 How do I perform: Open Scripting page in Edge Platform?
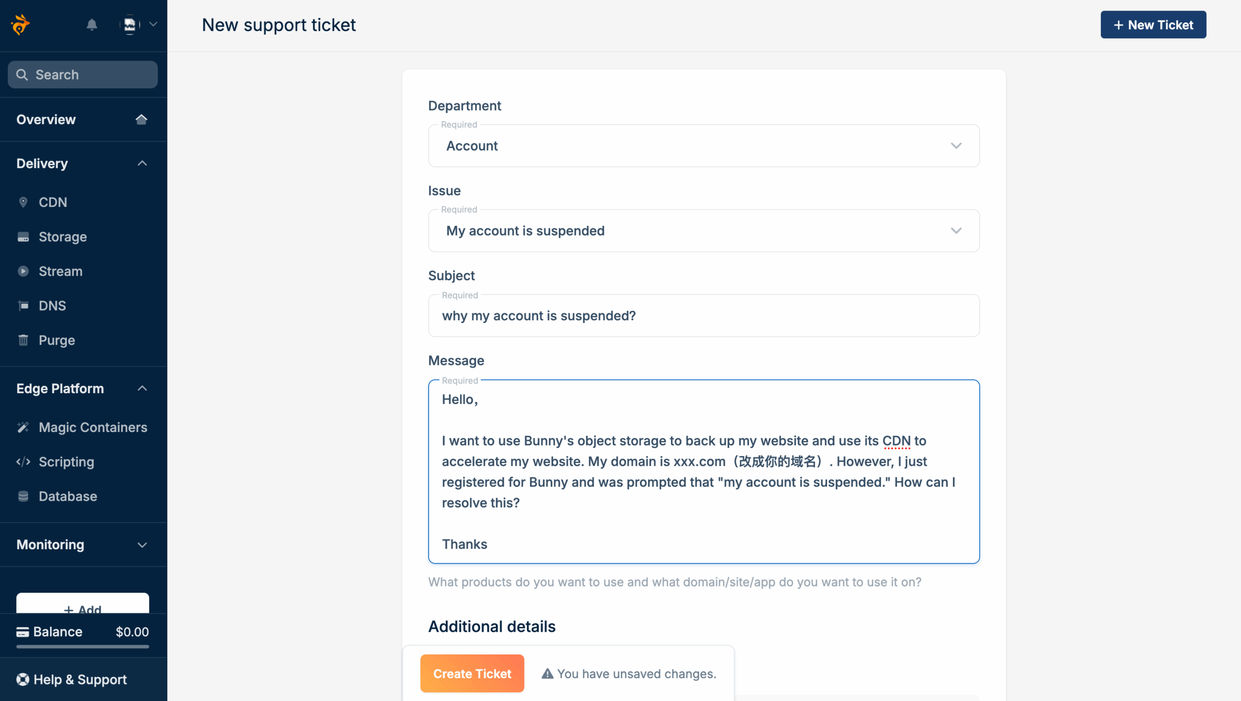(x=66, y=462)
